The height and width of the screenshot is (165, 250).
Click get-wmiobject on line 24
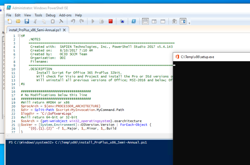tap(55, 121)
